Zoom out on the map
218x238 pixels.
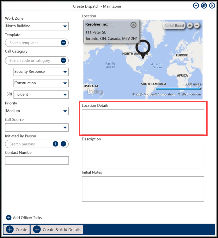coord(197,25)
